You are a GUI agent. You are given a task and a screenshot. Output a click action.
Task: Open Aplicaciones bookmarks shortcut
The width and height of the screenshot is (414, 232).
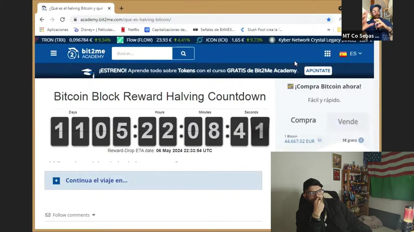(54, 30)
